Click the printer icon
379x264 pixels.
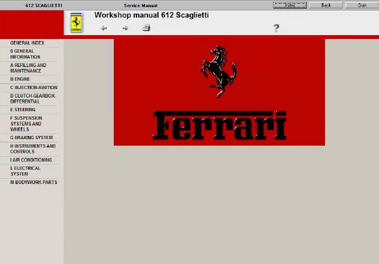click(146, 28)
